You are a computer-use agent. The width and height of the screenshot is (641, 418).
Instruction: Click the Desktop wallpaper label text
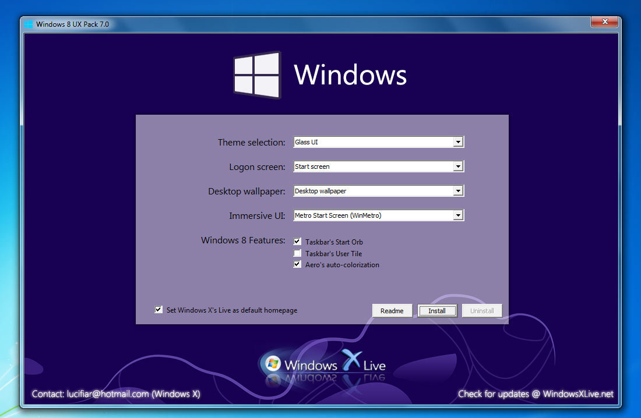pos(246,191)
